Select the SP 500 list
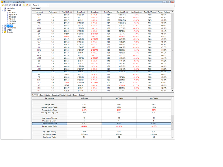This screenshot has height=167, width=223. pos(9,30)
